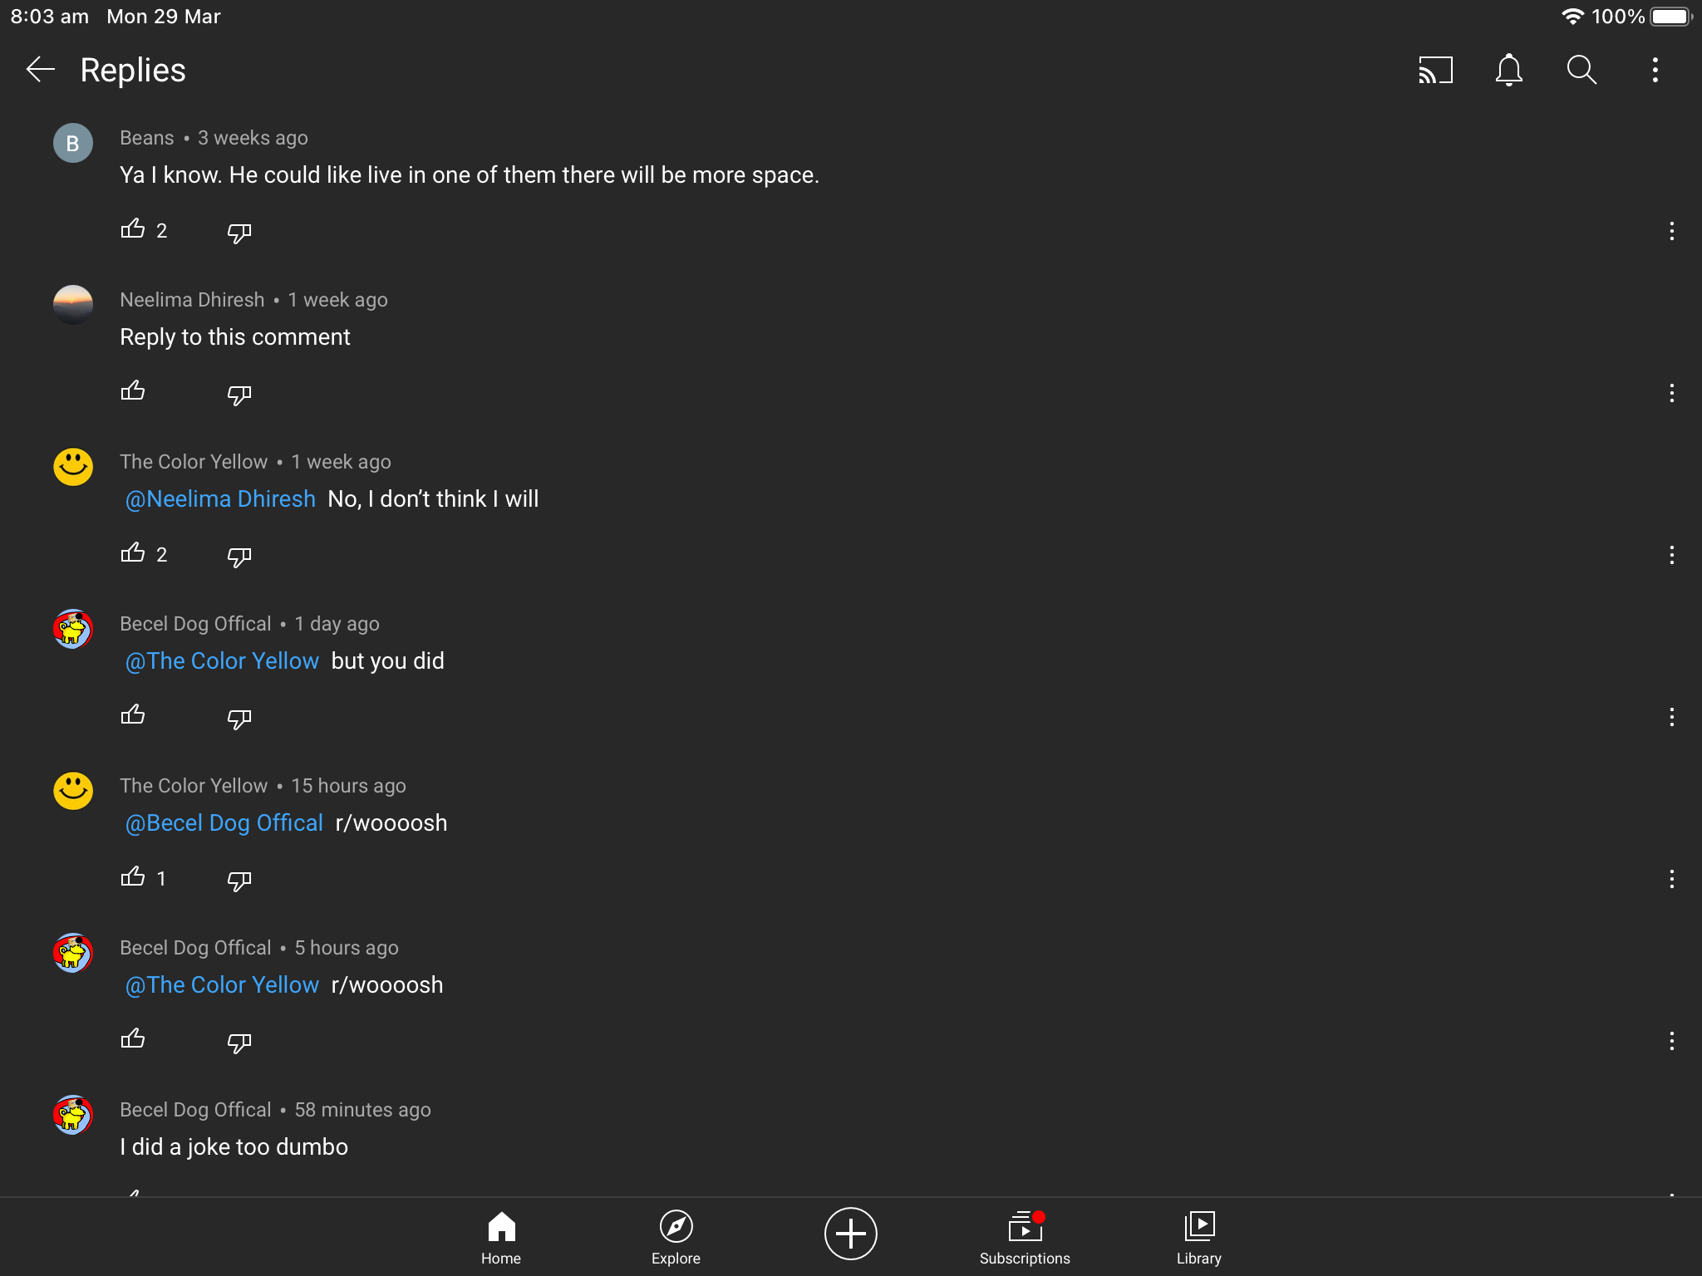This screenshot has width=1702, height=1276.
Task: Open YouTube search
Action: (1581, 70)
